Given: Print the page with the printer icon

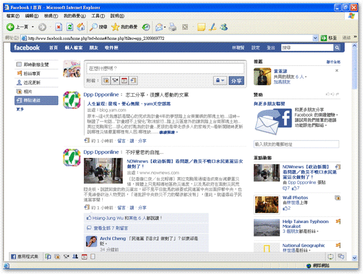Looking at the screenshot, I should point(172,27).
